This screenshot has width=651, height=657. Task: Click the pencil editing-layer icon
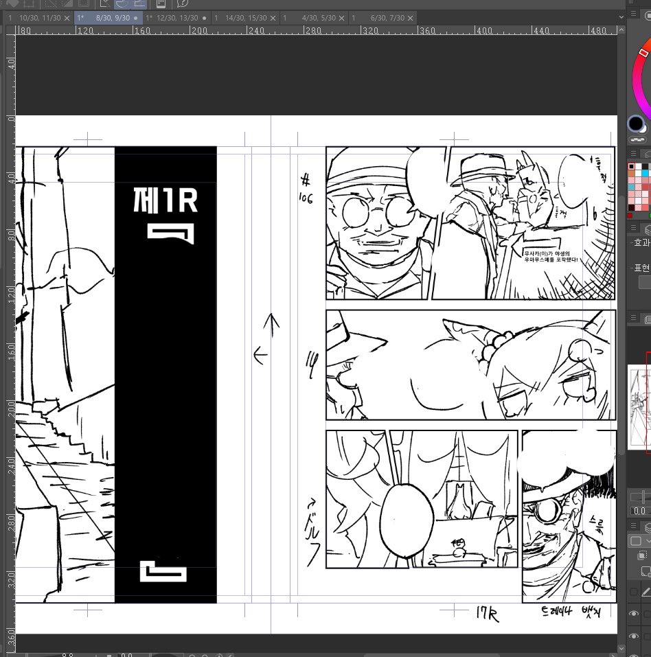[x=646, y=592]
